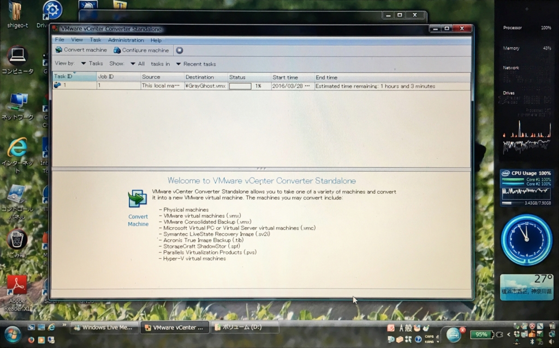Open the コントロールパネル desktop icon
The image size is (559, 348).
[17, 202]
